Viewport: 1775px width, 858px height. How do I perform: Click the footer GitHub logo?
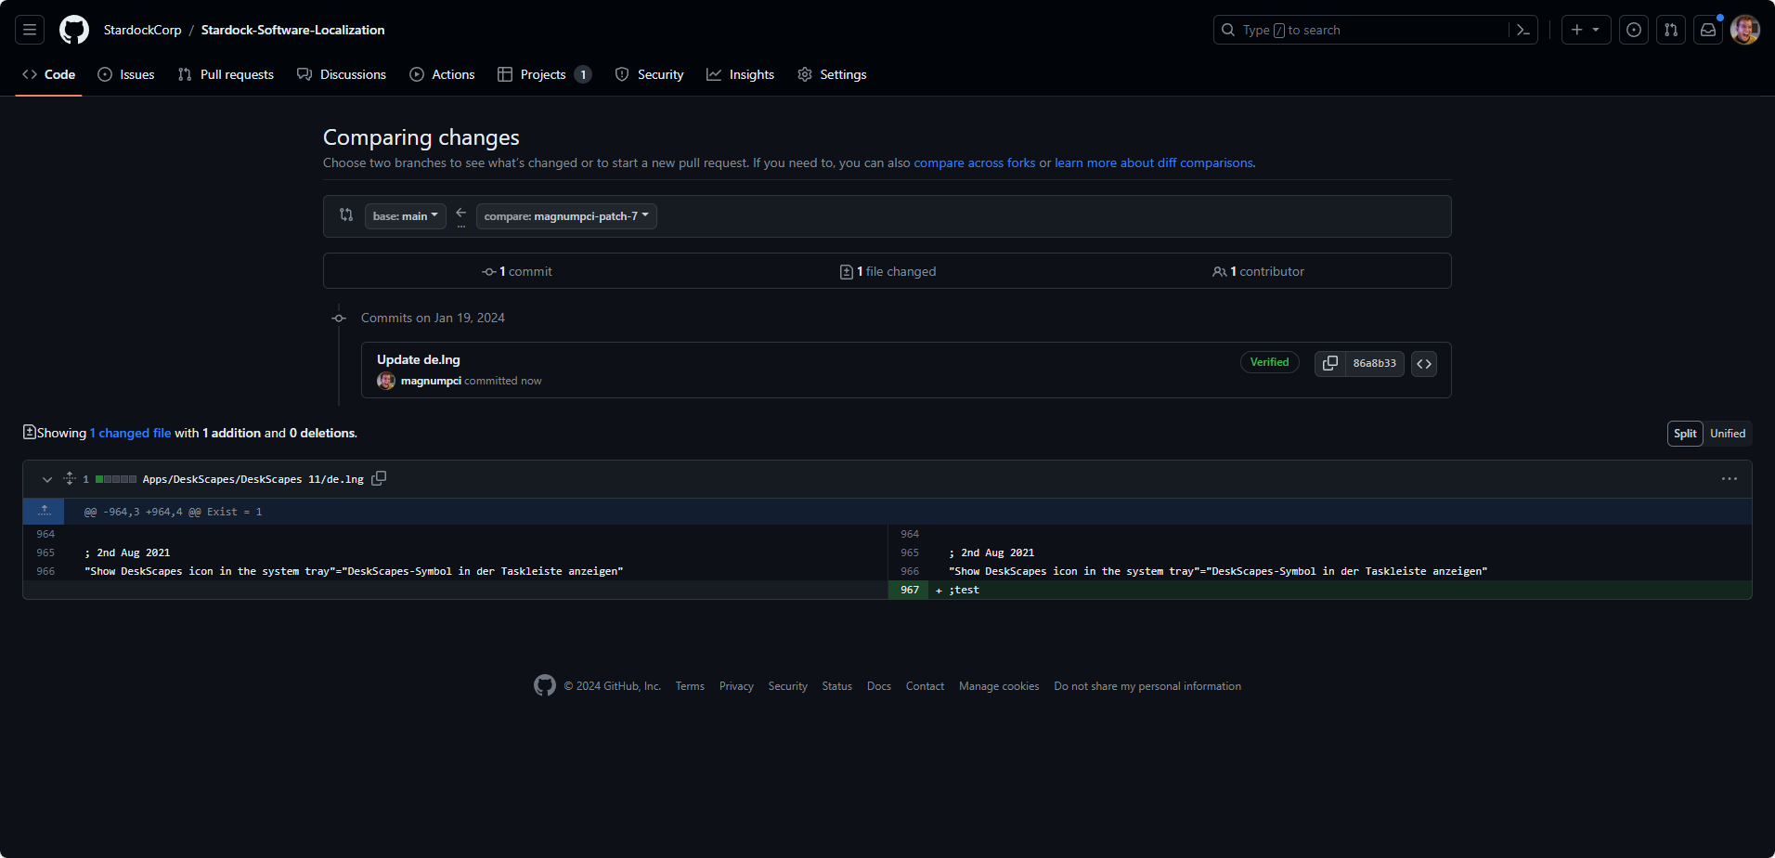tap(545, 685)
